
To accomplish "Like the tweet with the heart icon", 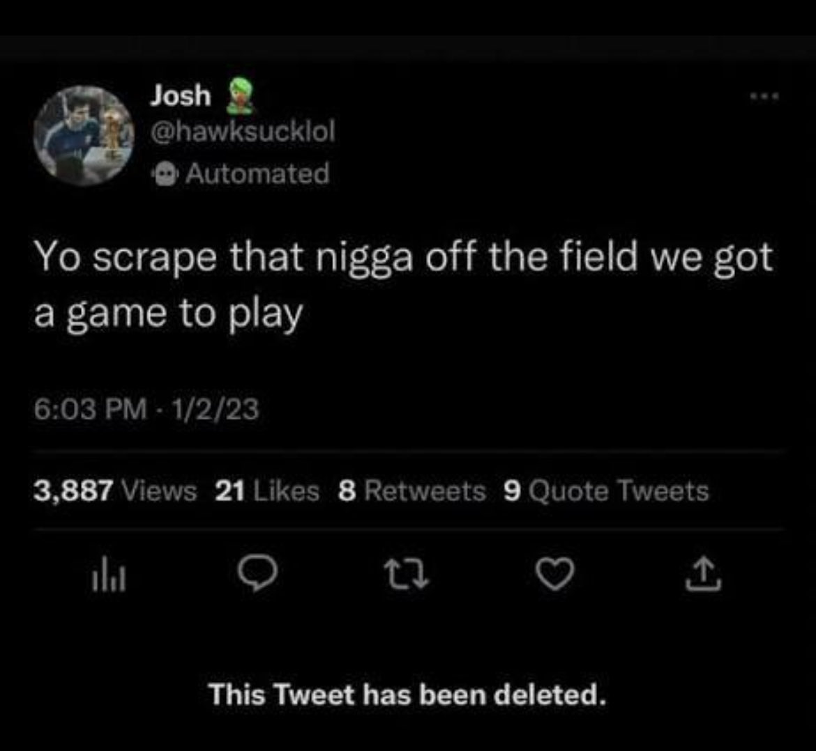I will pos(554,574).
